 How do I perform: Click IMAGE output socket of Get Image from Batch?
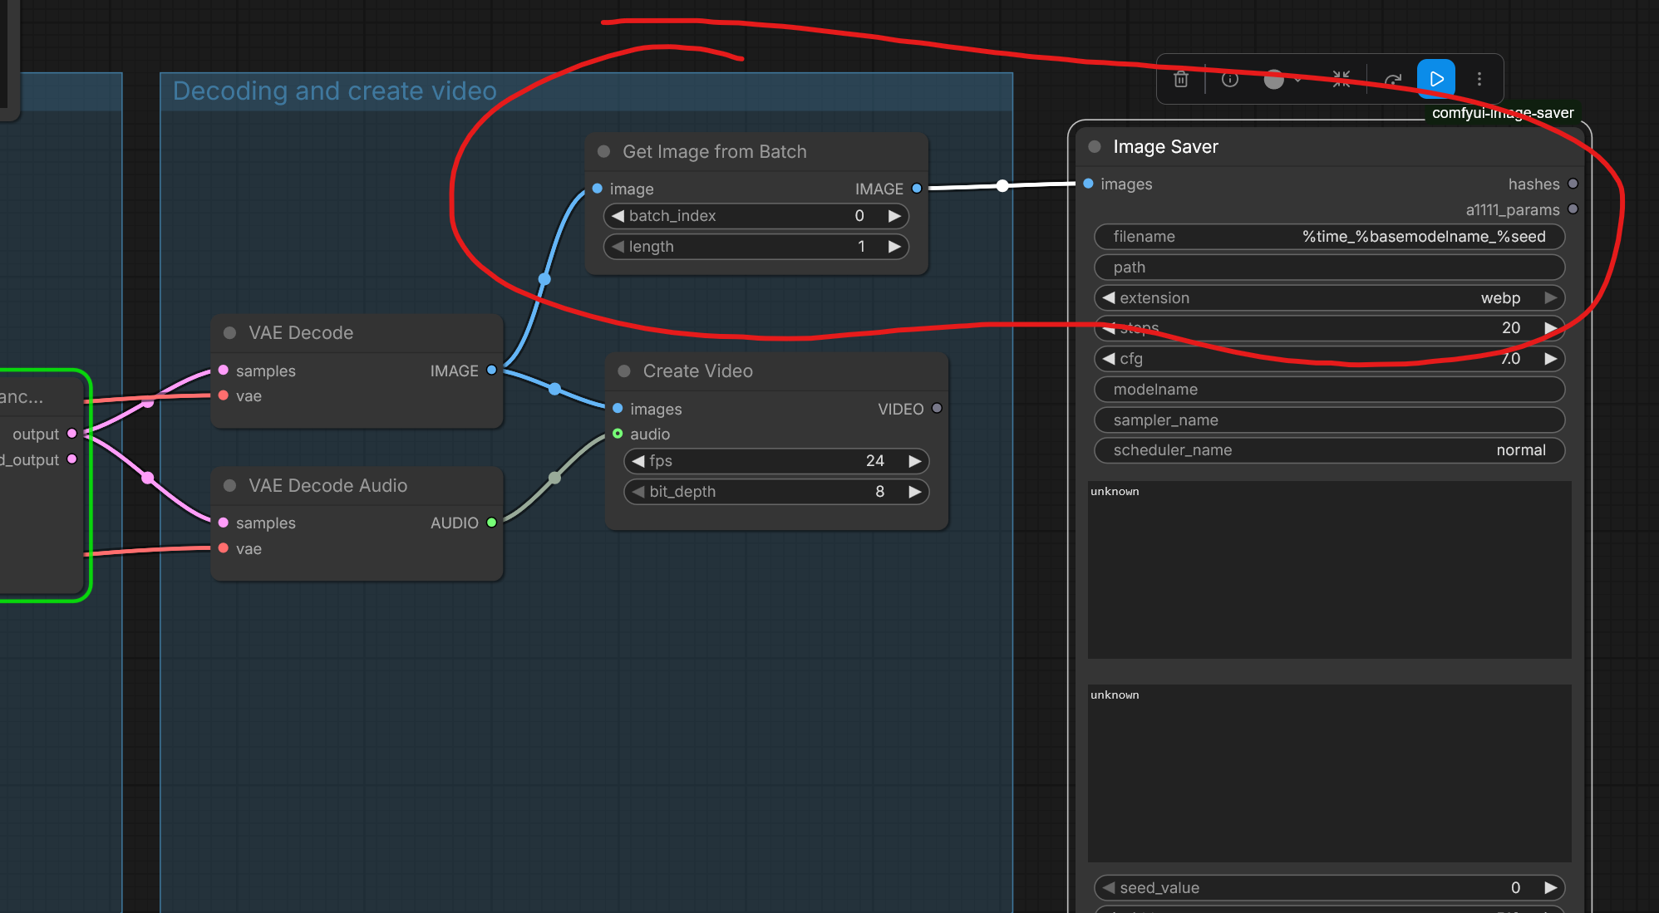point(917,189)
